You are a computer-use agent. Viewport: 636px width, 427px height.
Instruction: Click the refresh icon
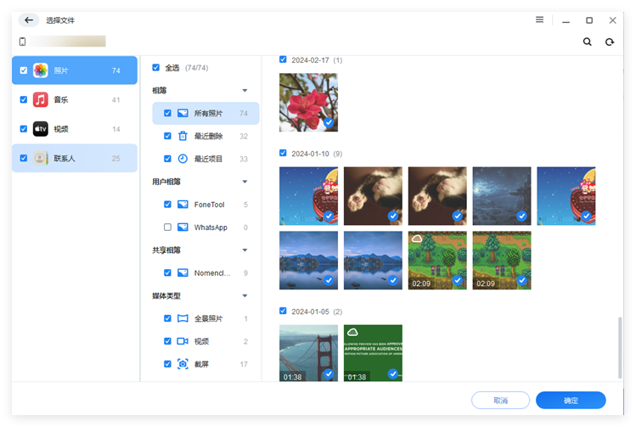[x=610, y=42]
